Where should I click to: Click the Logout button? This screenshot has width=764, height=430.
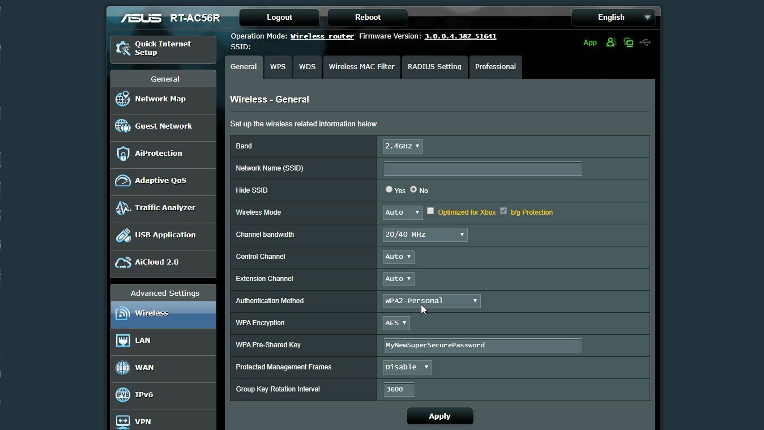tap(280, 18)
